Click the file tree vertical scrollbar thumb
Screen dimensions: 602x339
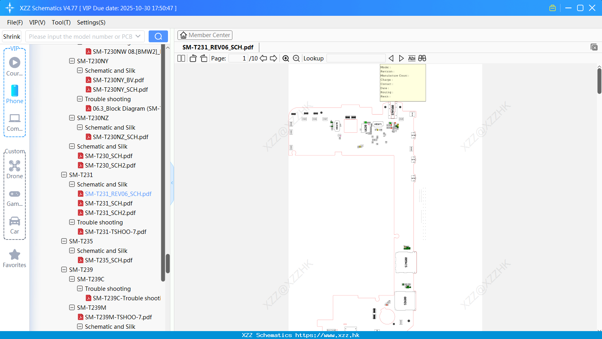point(168,264)
